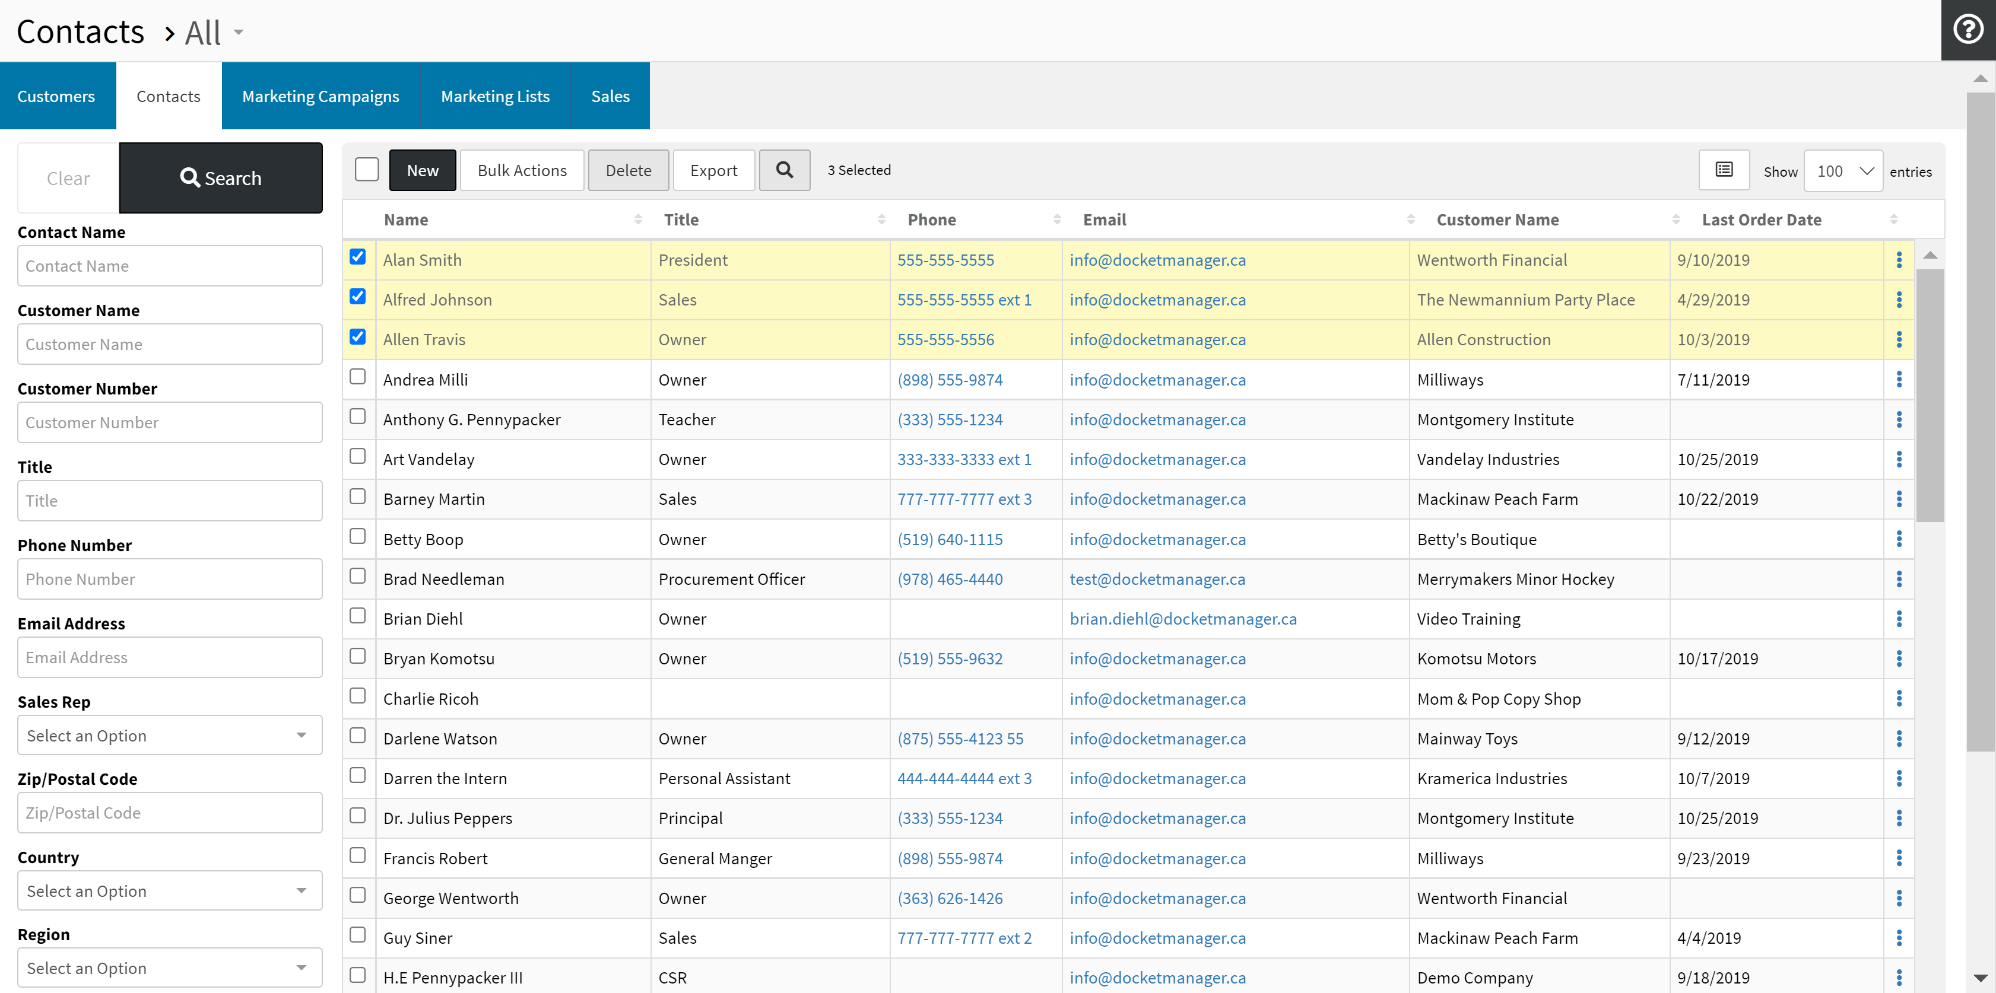Expand the Sales Rep dropdown
This screenshot has width=1996, height=993.
(170, 735)
